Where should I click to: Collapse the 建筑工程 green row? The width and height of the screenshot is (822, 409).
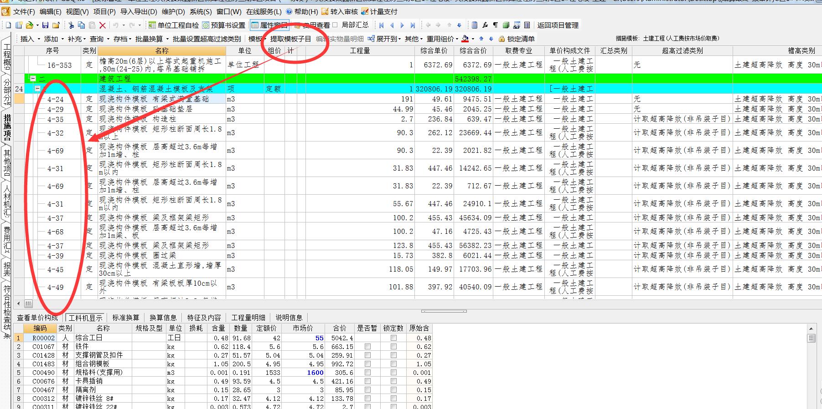point(33,79)
